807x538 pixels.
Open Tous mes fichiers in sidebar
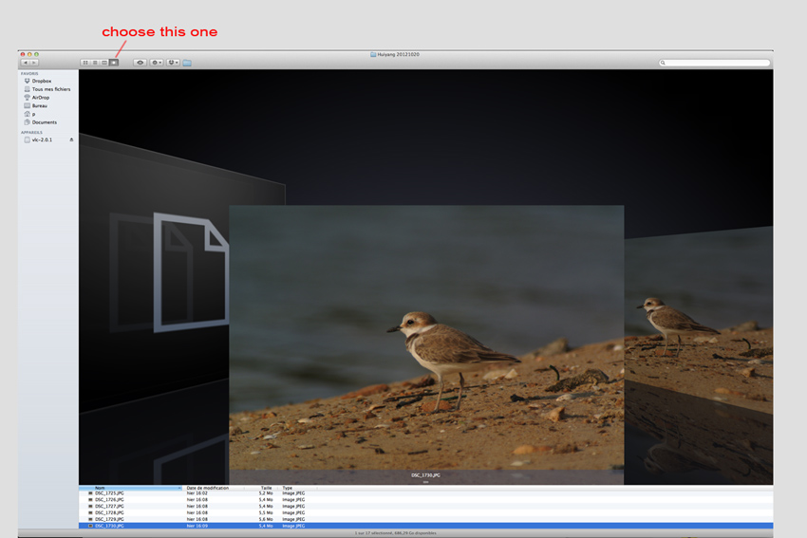(x=50, y=89)
